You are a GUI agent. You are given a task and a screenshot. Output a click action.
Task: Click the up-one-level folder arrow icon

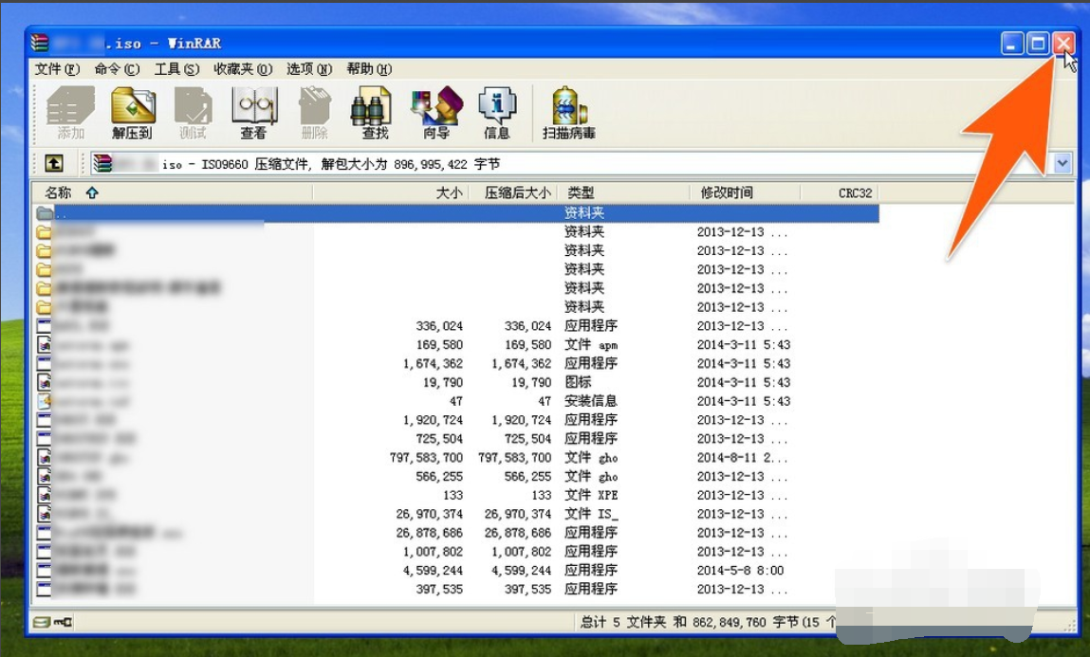[54, 162]
